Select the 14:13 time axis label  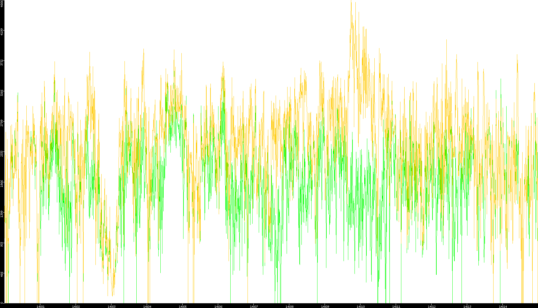[x=467, y=307]
